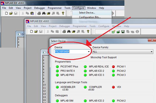Click Save disk icon in front MPLAB toolbar
This screenshot has width=156, height=103.
(41, 31)
